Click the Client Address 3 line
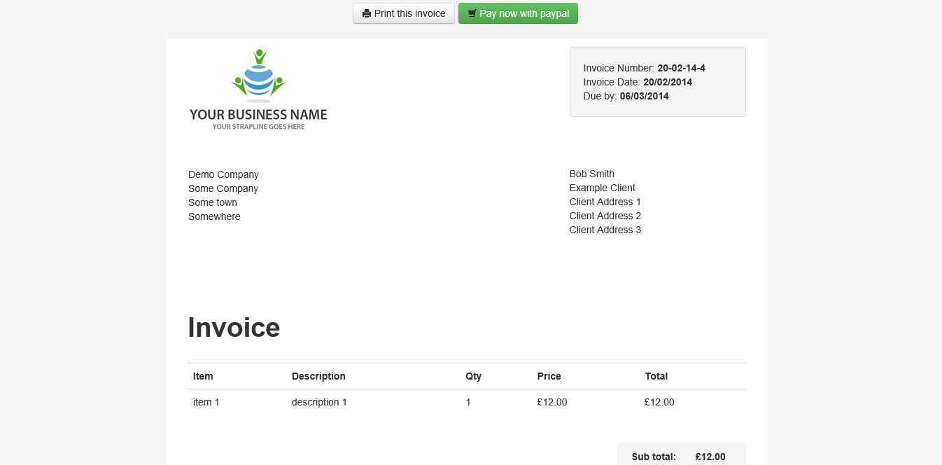The height and width of the screenshot is (465, 942). pyautogui.click(x=605, y=230)
